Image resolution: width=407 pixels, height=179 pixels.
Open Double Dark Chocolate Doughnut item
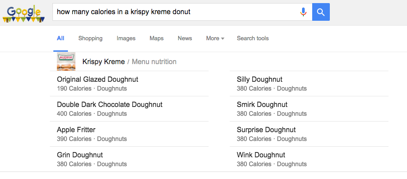coord(110,105)
